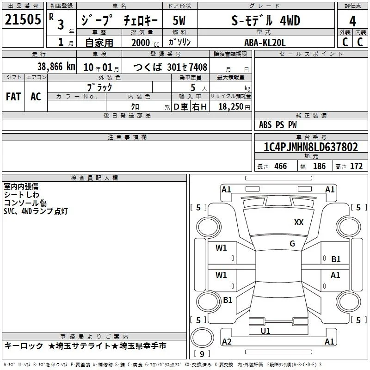
Task: Click the B1 mark beside the rear-left wheel
Action: 228,300
